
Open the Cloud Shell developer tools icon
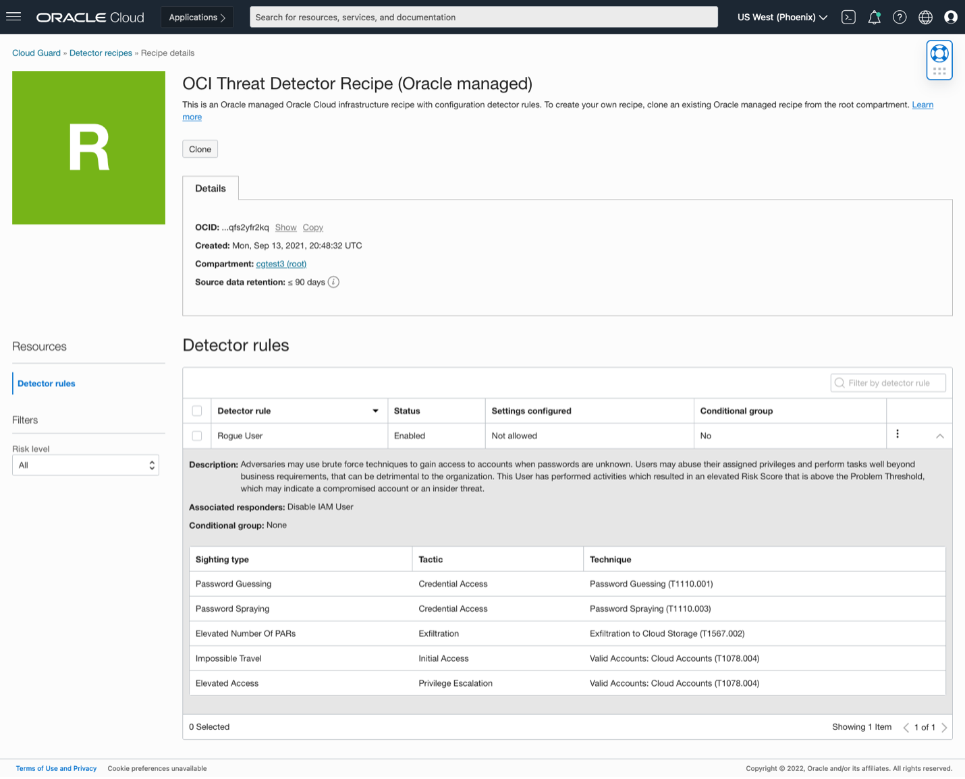coord(848,18)
